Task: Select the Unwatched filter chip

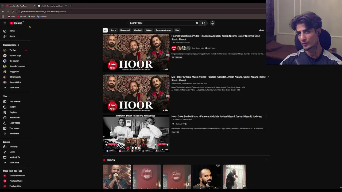Action: pyautogui.click(x=125, y=30)
